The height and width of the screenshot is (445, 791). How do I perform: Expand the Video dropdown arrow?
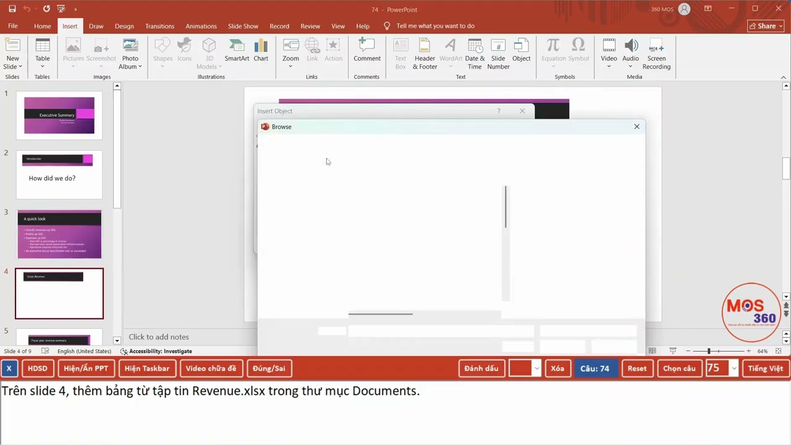tap(609, 67)
